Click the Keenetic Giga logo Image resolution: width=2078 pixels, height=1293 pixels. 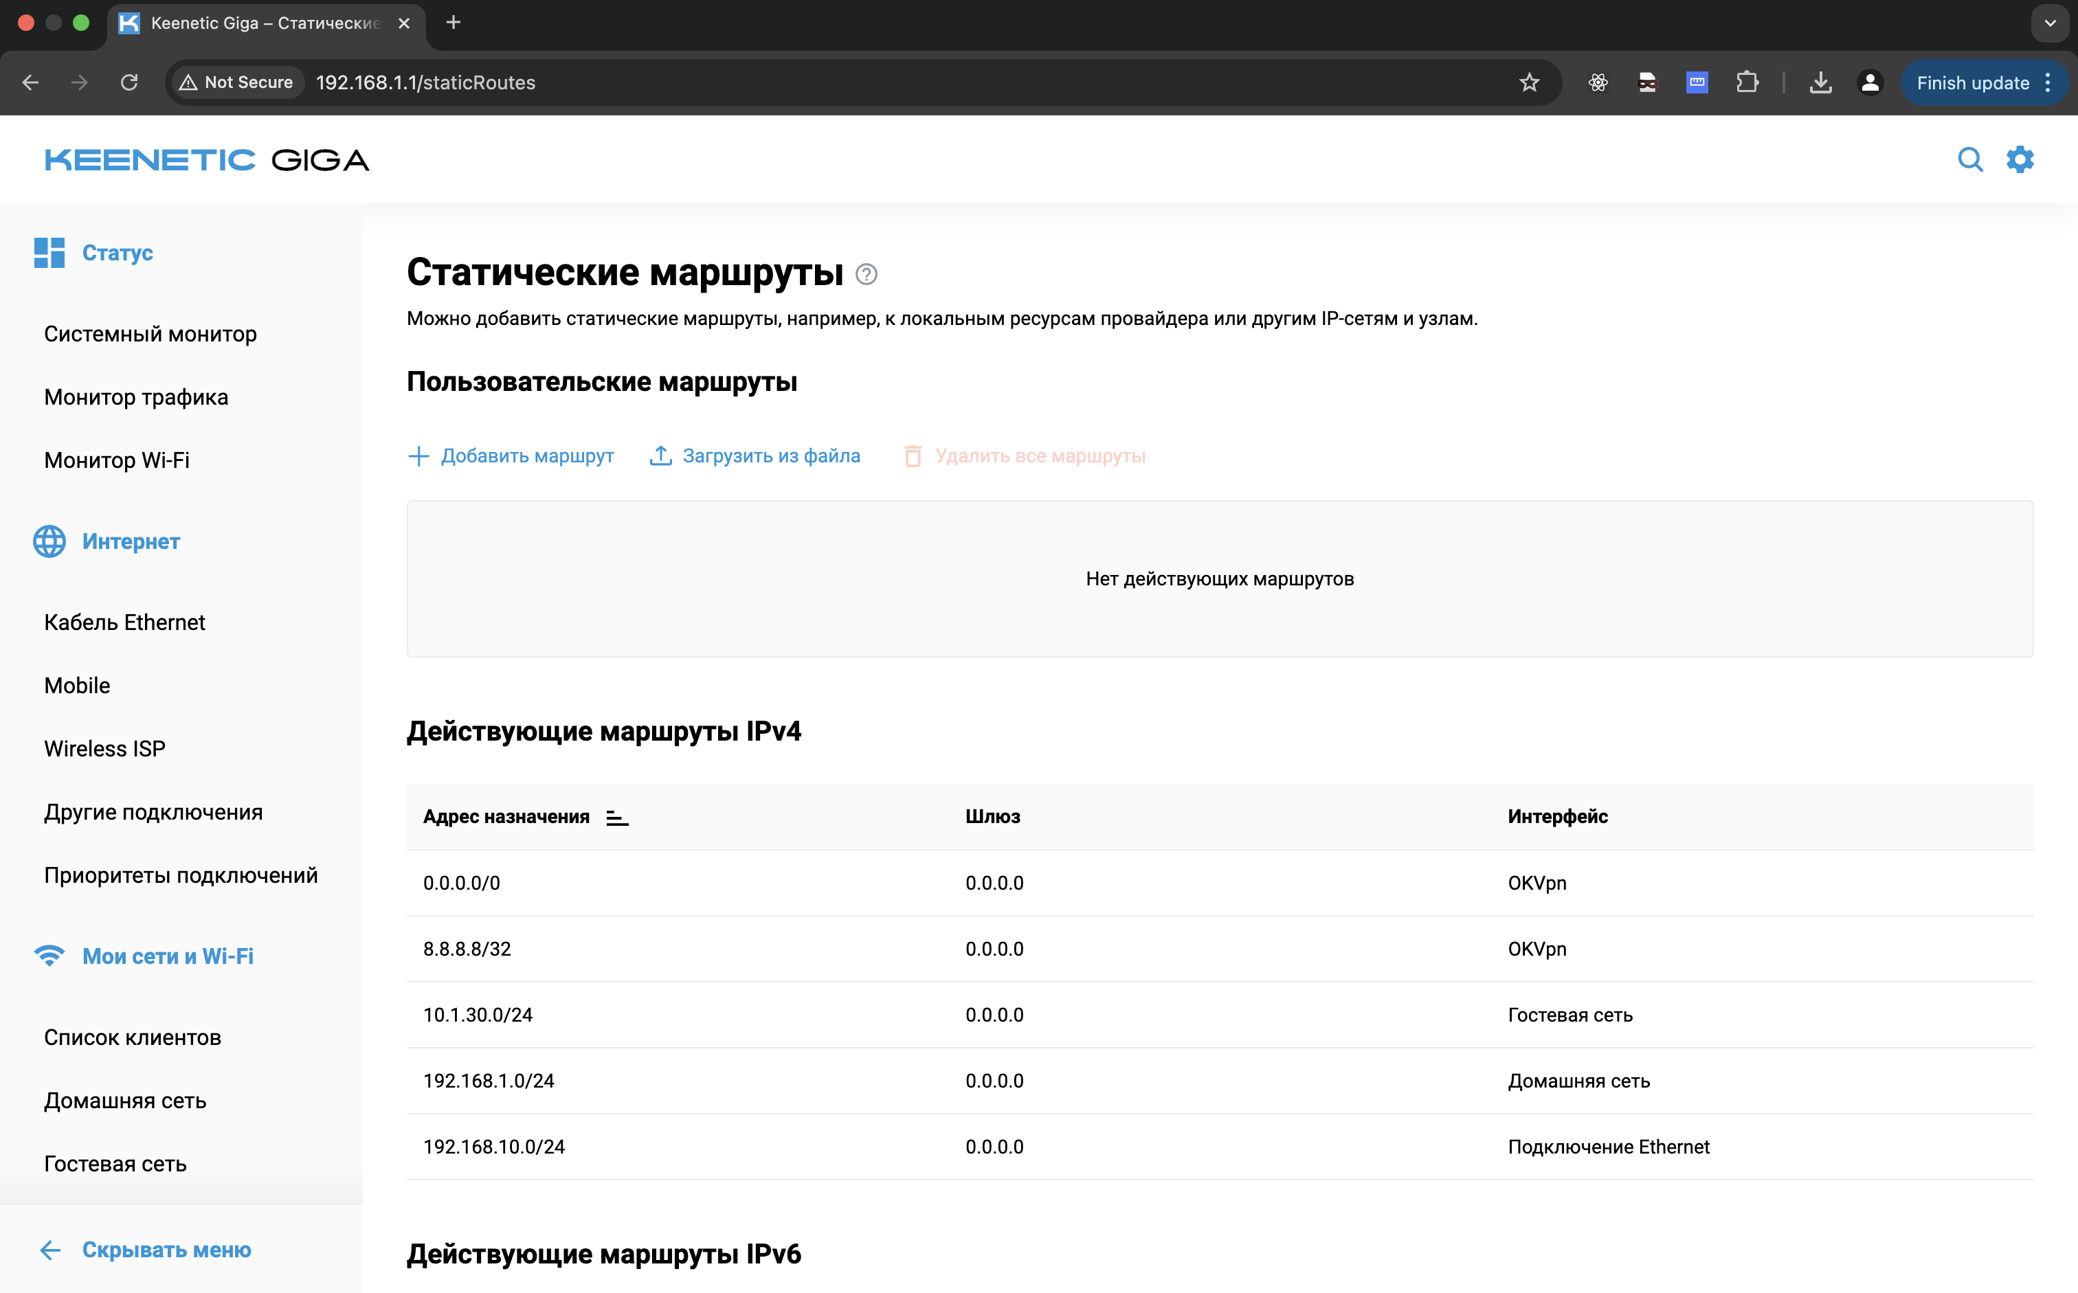click(206, 159)
